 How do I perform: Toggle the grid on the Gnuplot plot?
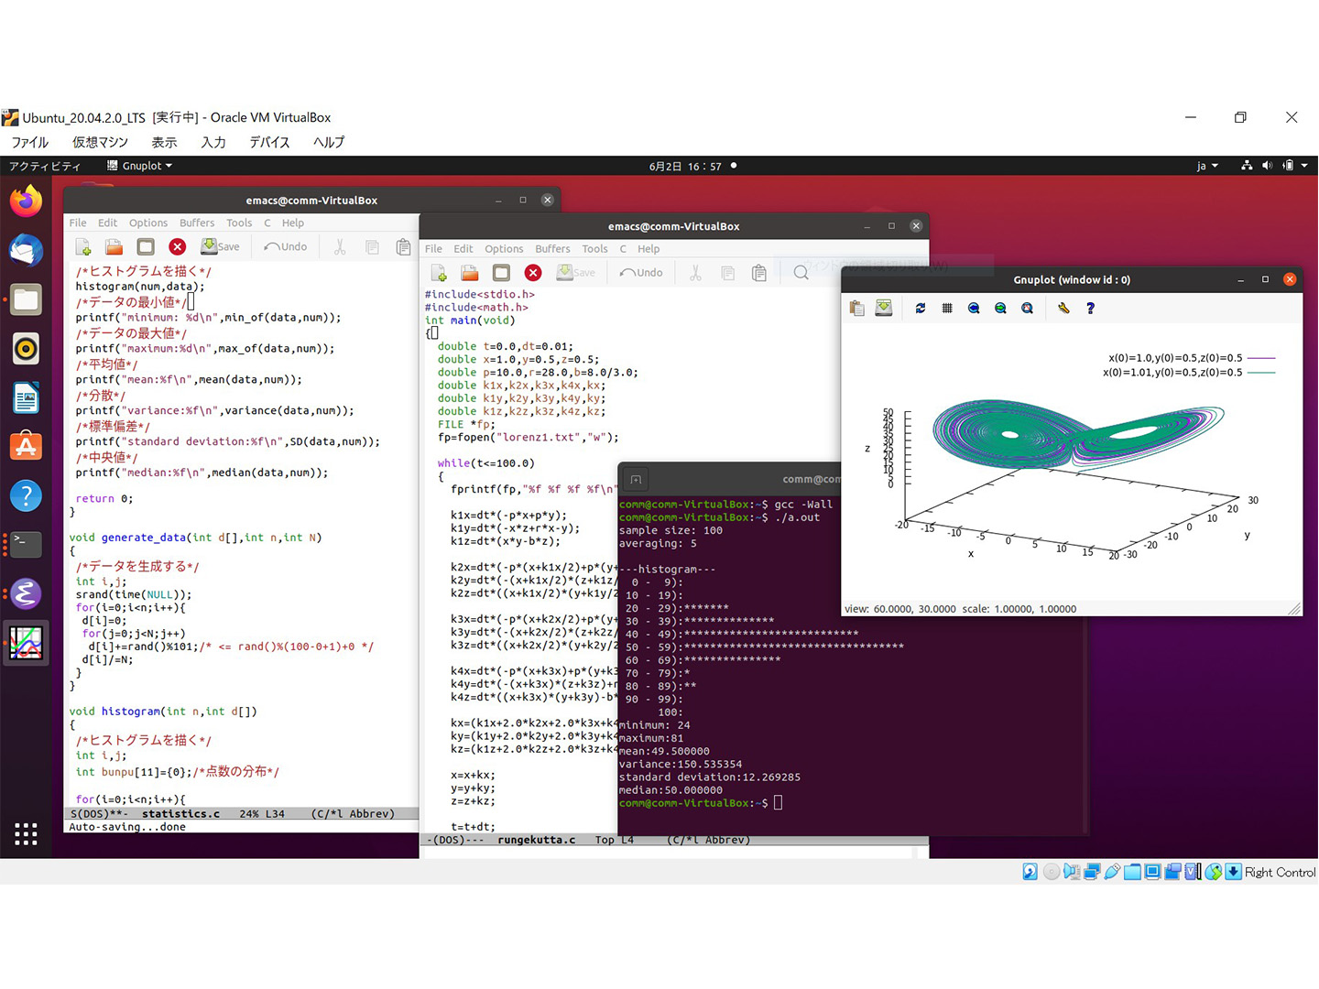947,308
